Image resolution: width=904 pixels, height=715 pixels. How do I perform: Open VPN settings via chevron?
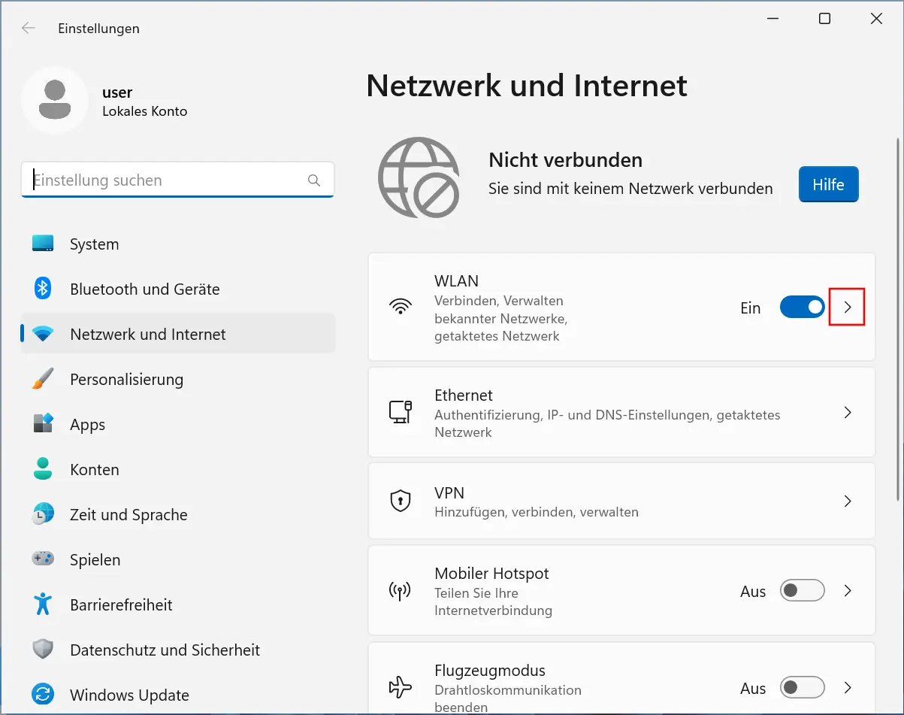pyautogui.click(x=847, y=501)
